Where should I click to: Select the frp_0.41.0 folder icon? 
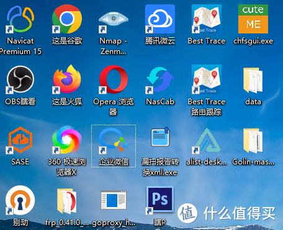(x=67, y=201)
